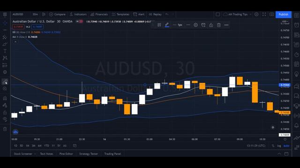Undo the last chart action

167,14
